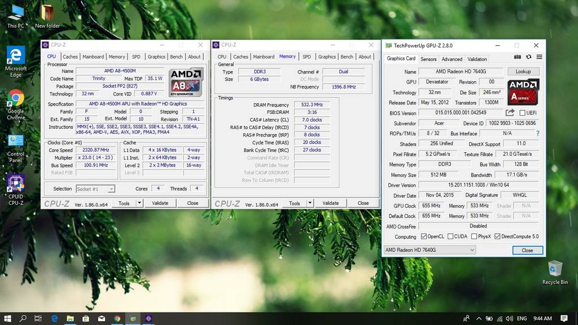Open the Validation tab in GPU-Z
Image resolution: width=578 pixels, height=325 pixels.
point(477,59)
